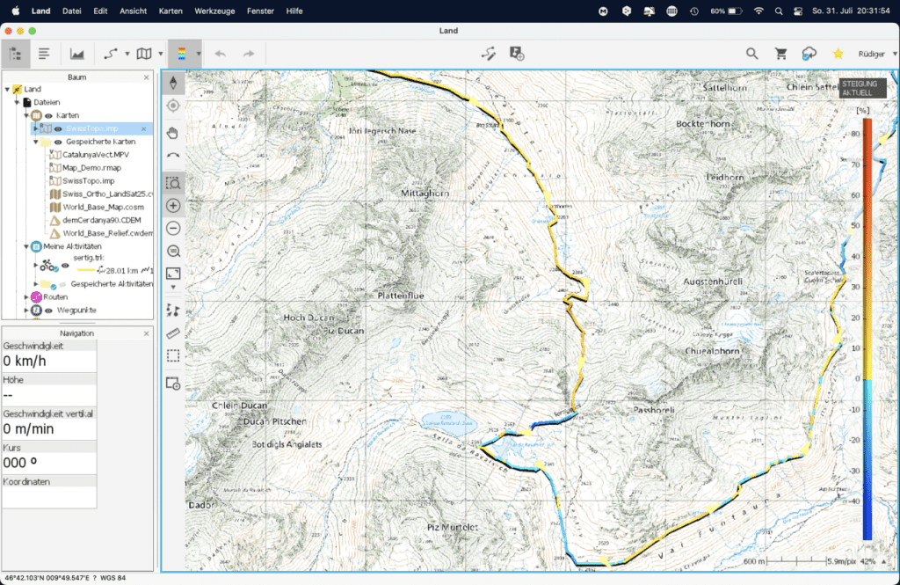Screen dimensions: 900x585
Task: Open the Werkzeuge menu
Action: (215, 11)
